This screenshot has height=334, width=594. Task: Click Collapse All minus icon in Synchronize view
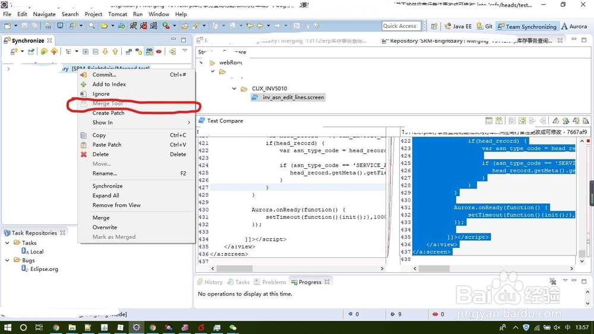tap(96, 51)
